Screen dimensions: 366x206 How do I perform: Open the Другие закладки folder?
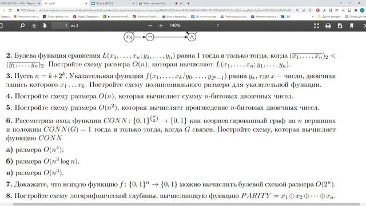click(329, 17)
